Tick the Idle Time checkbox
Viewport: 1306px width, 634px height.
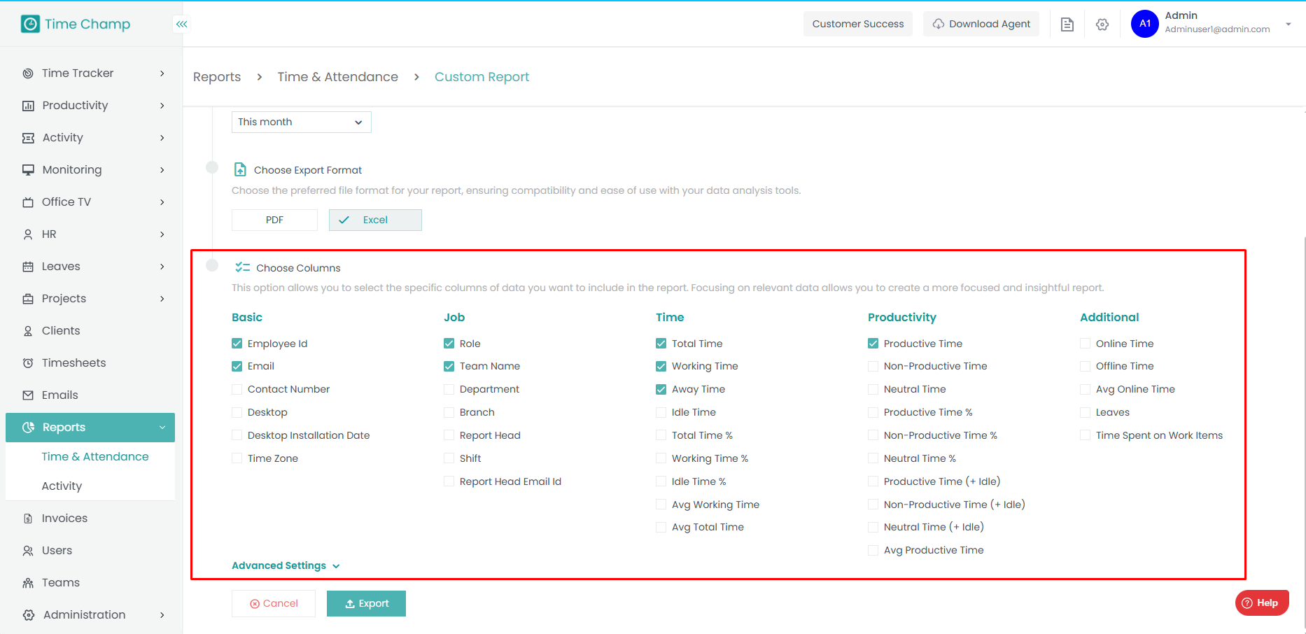coord(661,412)
